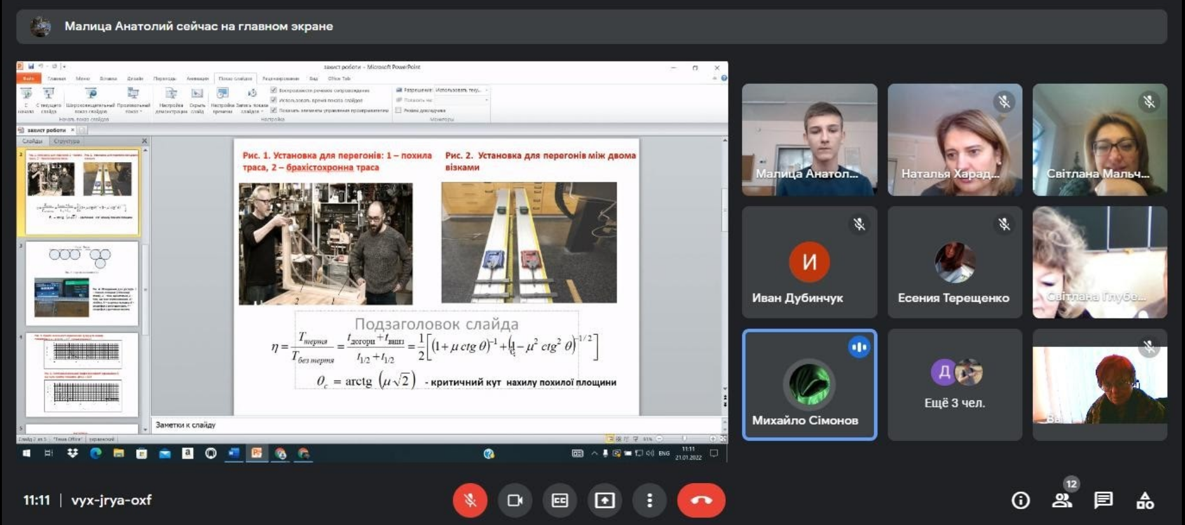
Task: Expand the 'Произвольный показ' dropdown
Action: pyautogui.click(x=133, y=100)
